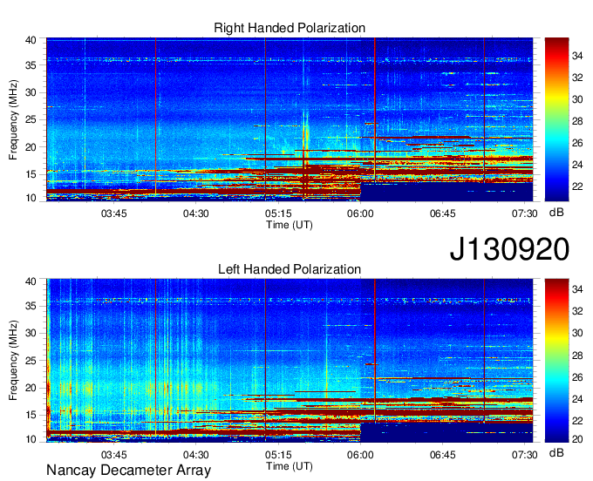Click 40 MHz tick of left-handed panel
Image resolution: width=593 pixels, height=481 pixels.
coord(31,281)
